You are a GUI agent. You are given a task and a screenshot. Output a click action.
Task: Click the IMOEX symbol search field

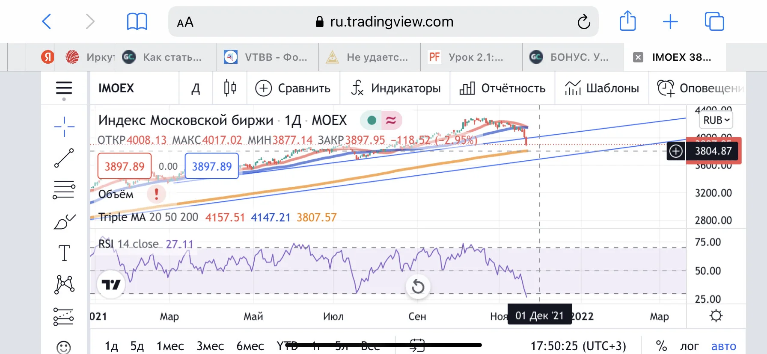click(134, 88)
